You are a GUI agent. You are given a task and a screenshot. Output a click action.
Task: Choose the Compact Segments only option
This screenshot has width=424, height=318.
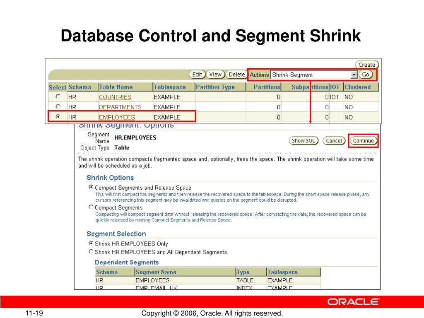pyautogui.click(x=91, y=207)
